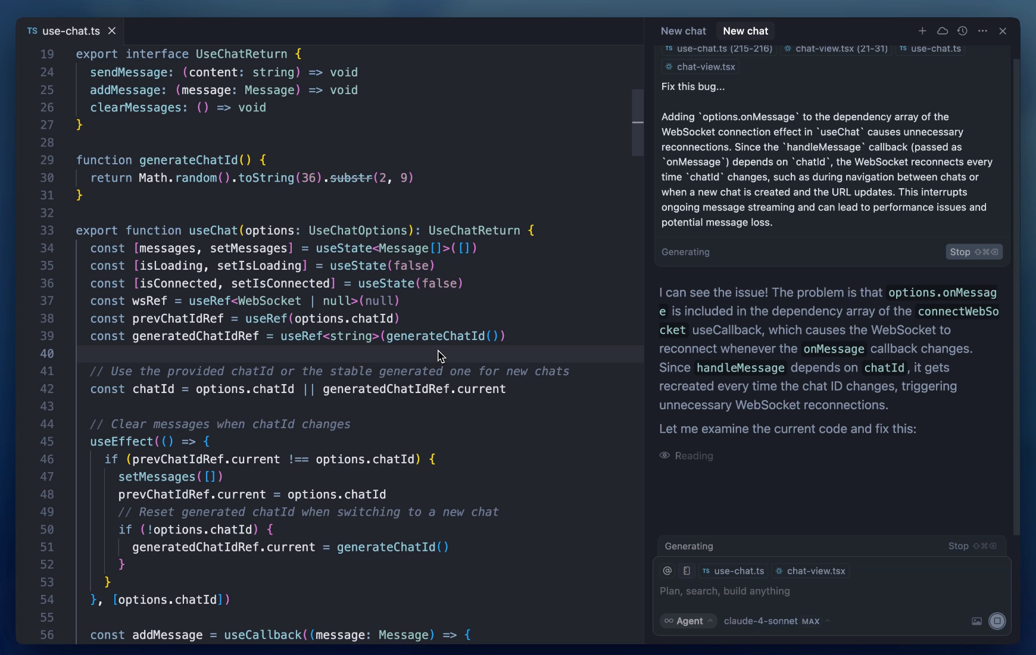Click wsRef variable on line 37
This screenshot has height=655, width=1036.
coord(149,301)
